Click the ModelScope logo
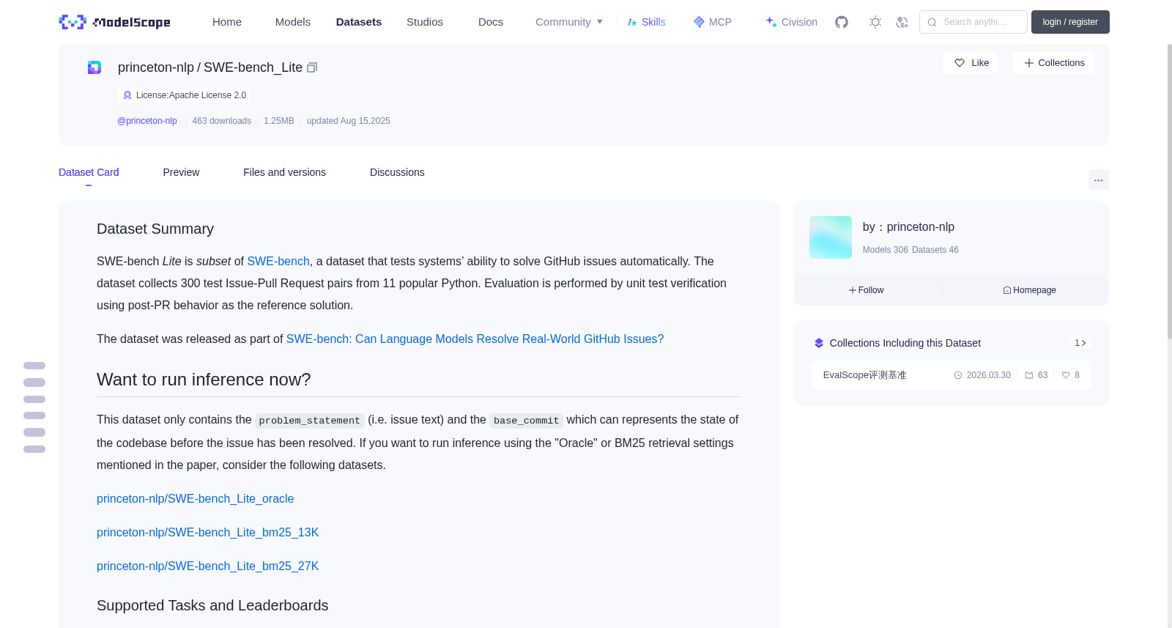The width and height of the screenshot is (1172, 628). [115, 22]
